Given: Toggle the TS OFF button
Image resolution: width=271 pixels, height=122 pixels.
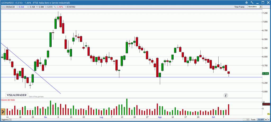Looking at the screenshot, I should [x=261, y=120].
